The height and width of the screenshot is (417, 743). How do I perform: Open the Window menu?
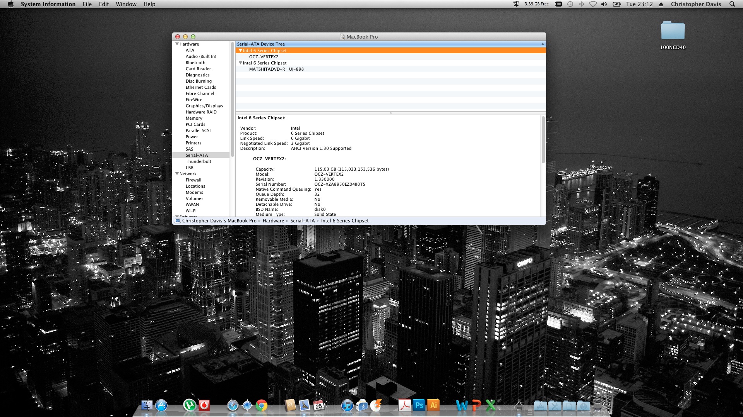[x=126, y=4]
